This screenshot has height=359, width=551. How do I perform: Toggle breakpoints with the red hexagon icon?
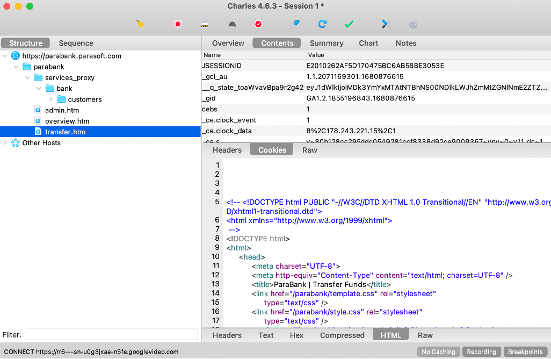pyautogui.click(x=258, y=24)
